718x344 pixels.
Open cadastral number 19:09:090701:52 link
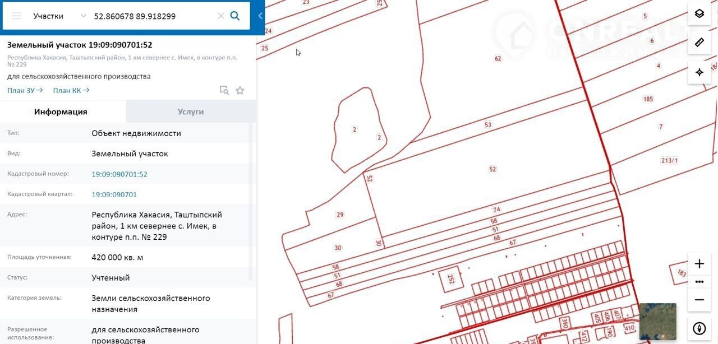119,174
